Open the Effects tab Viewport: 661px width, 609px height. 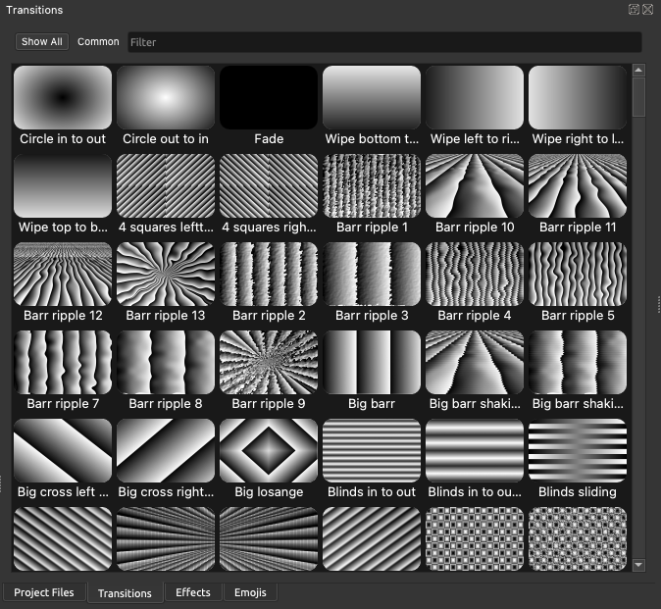click(193, 593)
